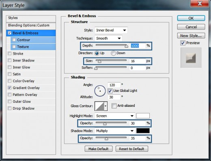This screenshot has height=161, width=211.
Task: Uncheck the Gradient Overlay checkbox
Action: [9, 88]
